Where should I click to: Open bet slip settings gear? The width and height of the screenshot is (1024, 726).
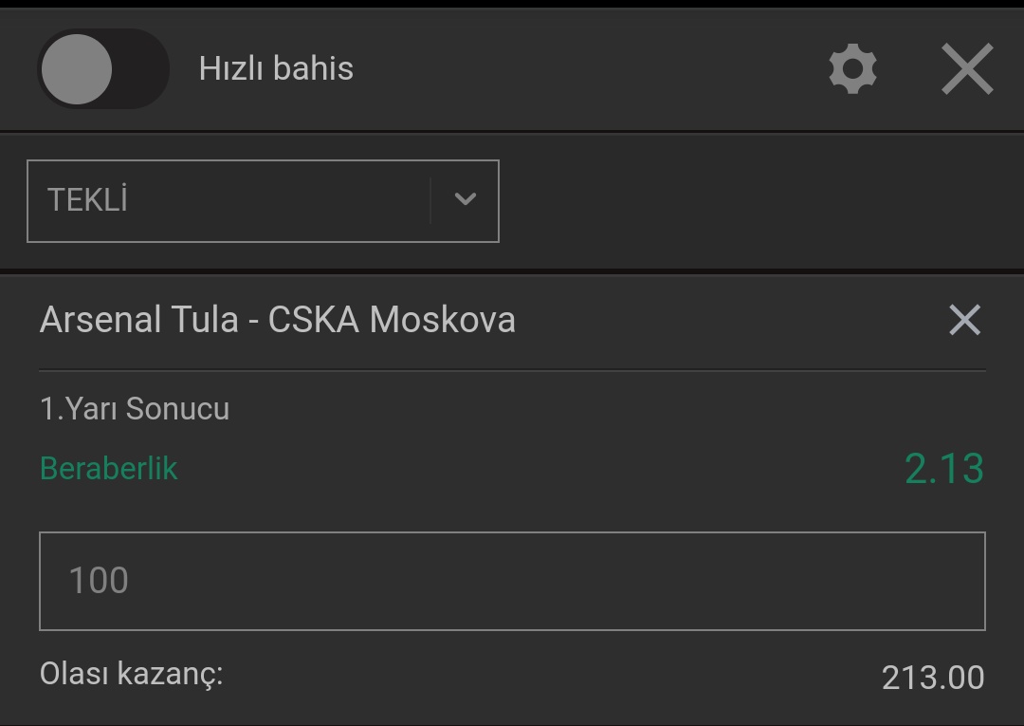pyautogui.click(x=852, y=68)
